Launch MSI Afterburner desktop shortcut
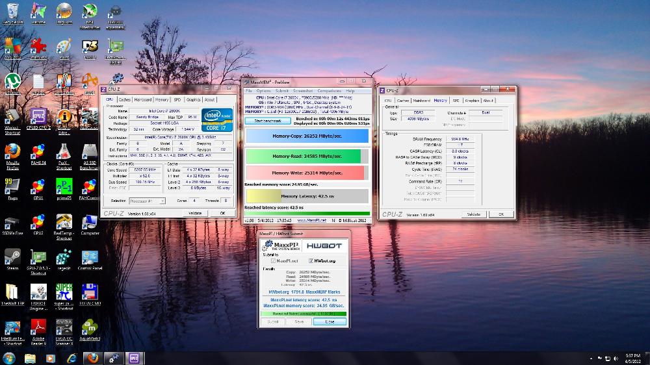 pos(90,16)
